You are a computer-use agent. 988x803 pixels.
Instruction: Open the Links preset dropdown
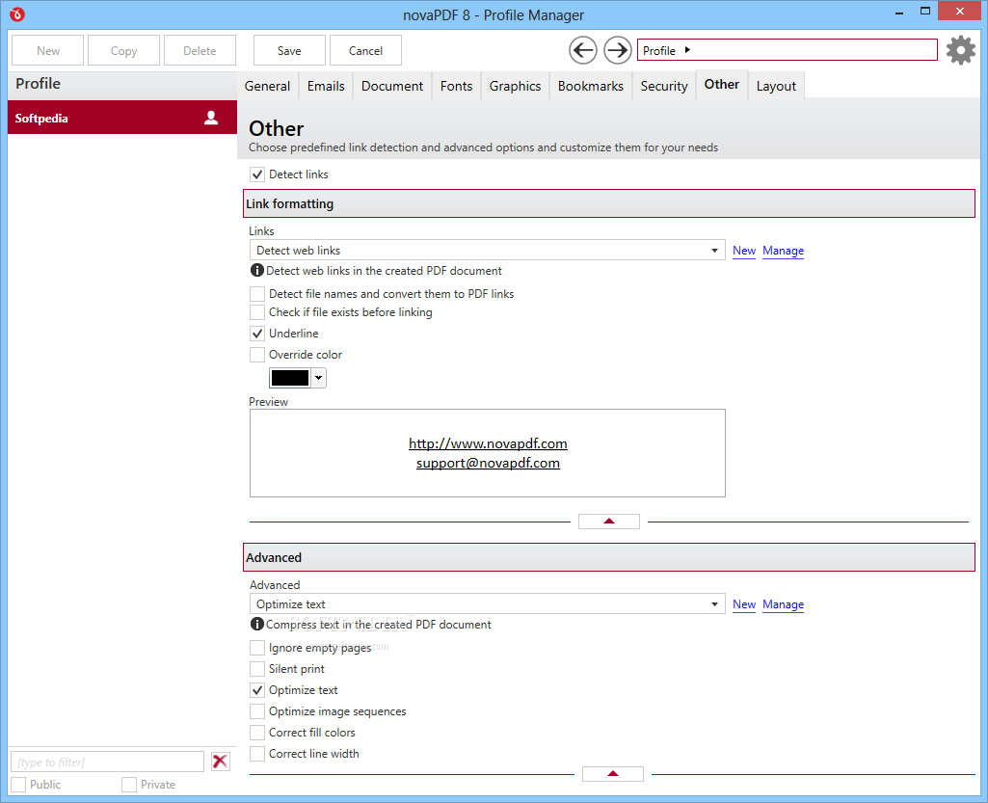pos(487,251)
